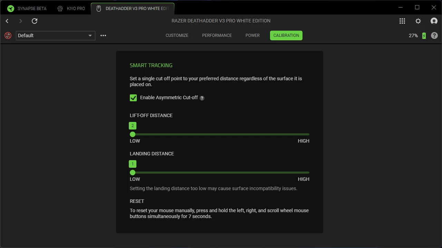Click the RESET heading
This screenshot has width=442, height=248.
[137, 201]
